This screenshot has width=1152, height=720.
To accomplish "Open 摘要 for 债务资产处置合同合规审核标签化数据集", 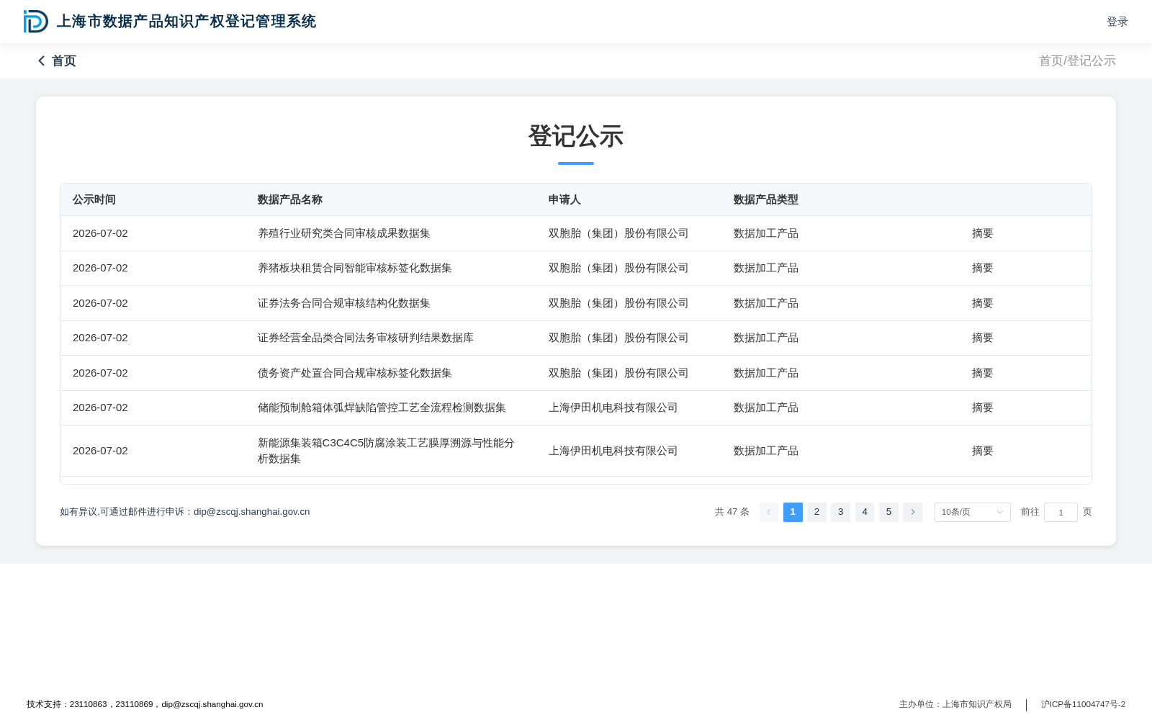I will point(982,373).
